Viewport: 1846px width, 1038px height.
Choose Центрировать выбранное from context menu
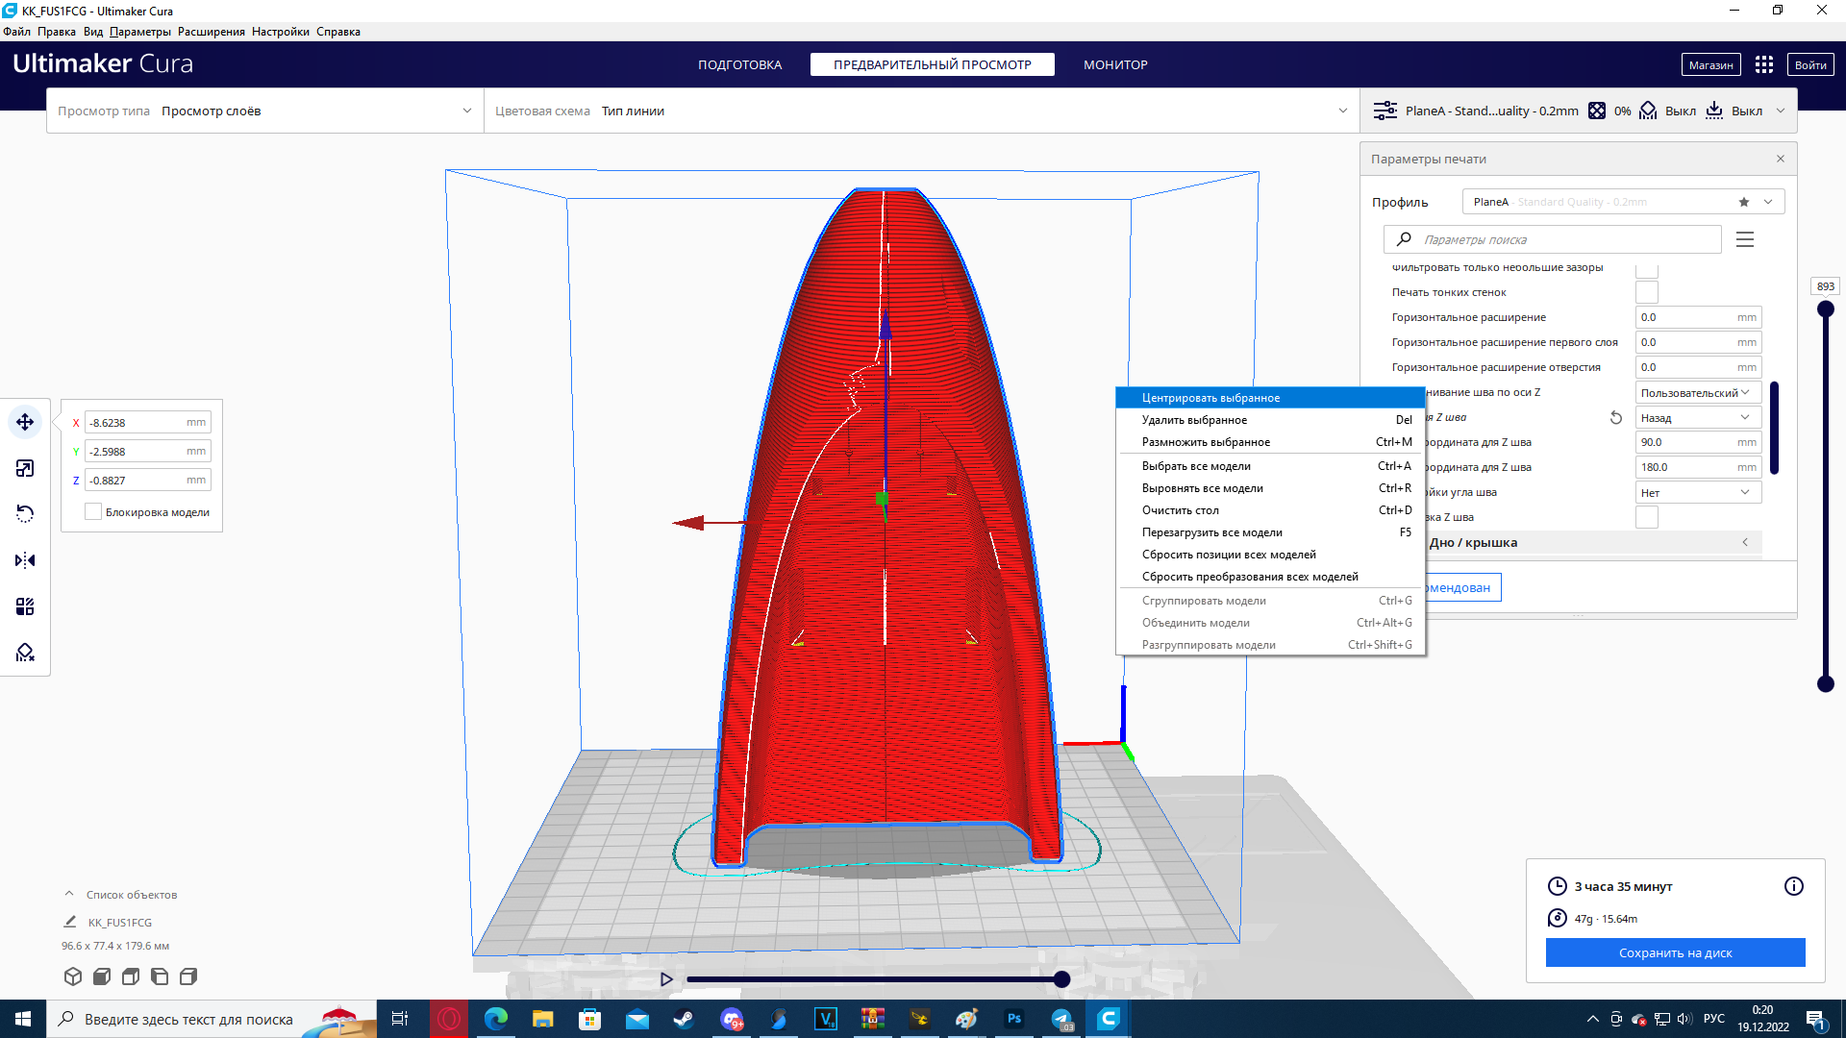tap(1210, 398)
